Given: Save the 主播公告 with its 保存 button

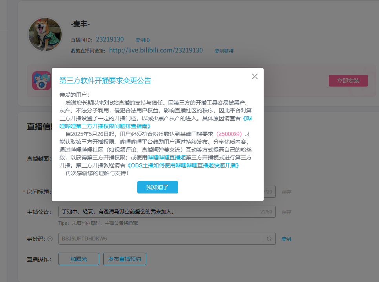Looking at the screenshot, I should (286, 212).
